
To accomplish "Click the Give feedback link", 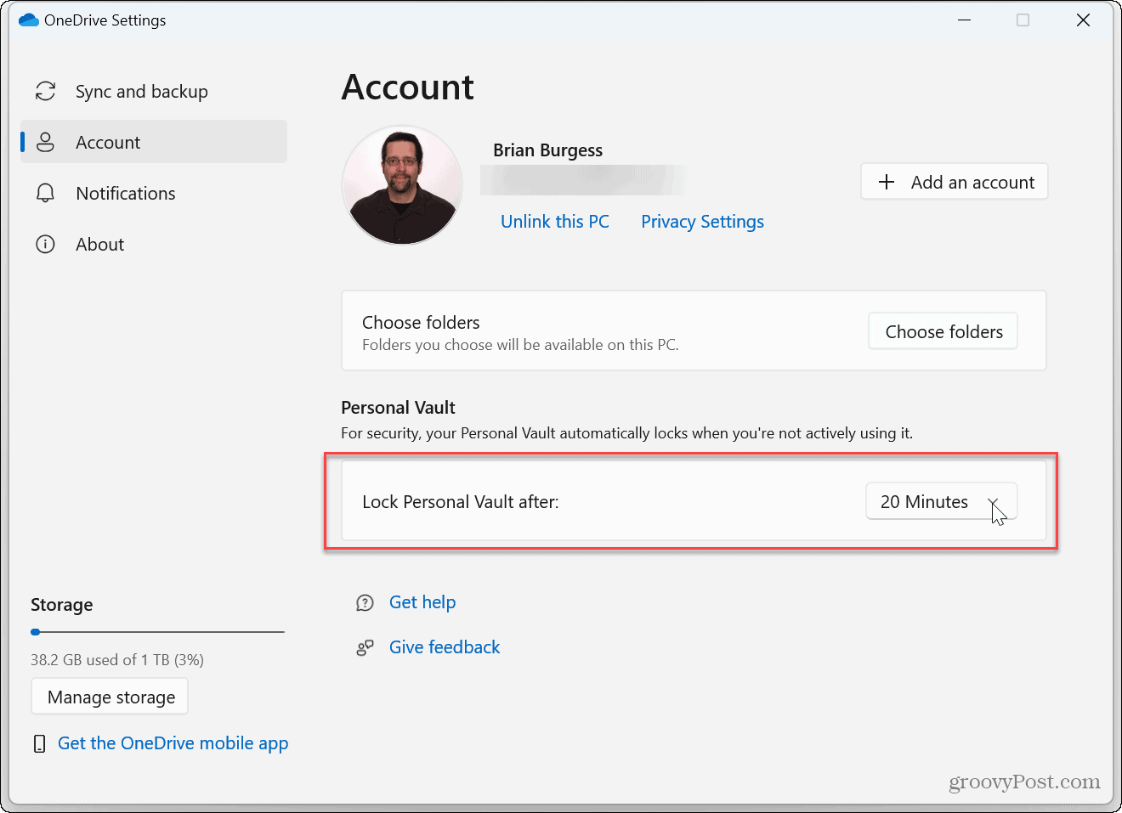I will pyautogui.click(x=445, y=647).
